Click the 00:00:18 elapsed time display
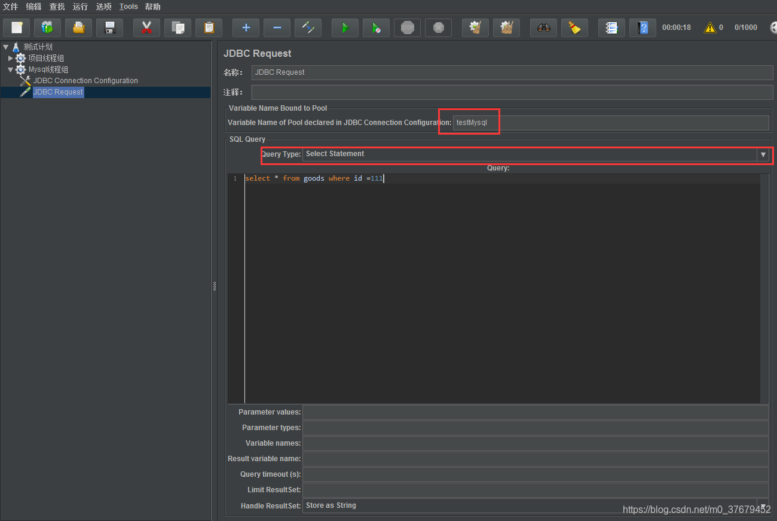 (x=677, y=28)
